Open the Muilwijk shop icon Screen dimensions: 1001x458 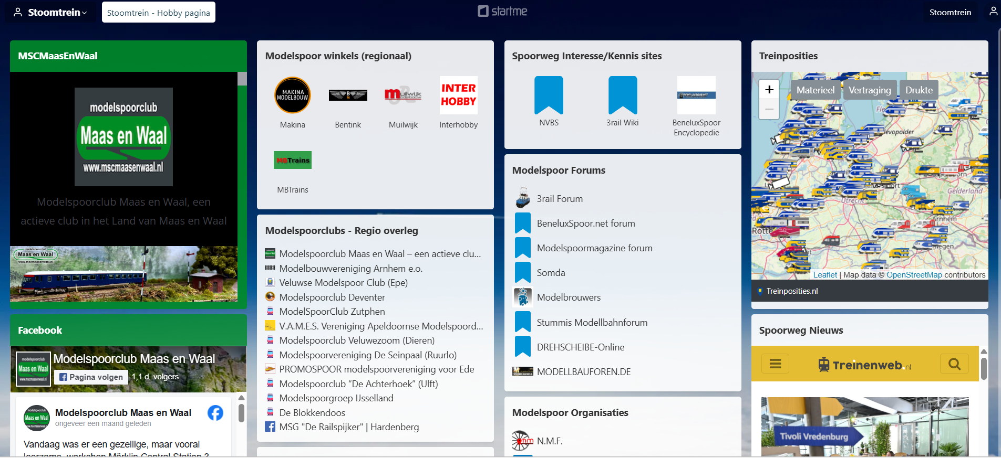pos(403,95)
